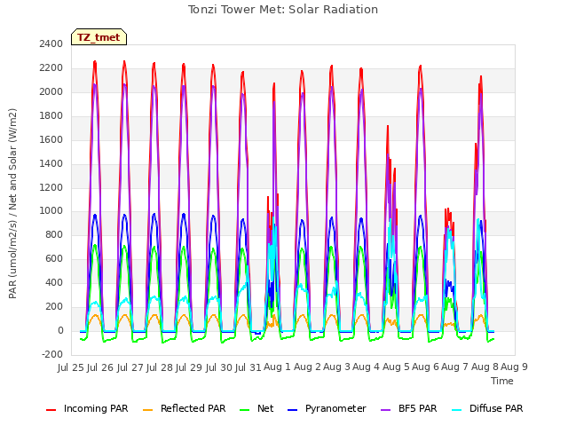The image size is (568, 426).
Task: Click the Aug 4 x-axis date label
Action: coord(366,367)
